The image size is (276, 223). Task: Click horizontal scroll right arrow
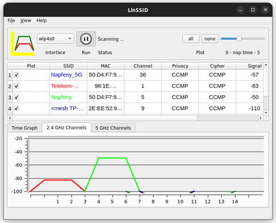click(260, 118)
